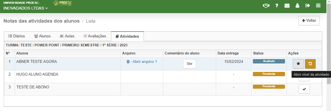The height and width of the screenshot is (111, 331).
Task: Delete file with trash icon
Action: [128, 61]
